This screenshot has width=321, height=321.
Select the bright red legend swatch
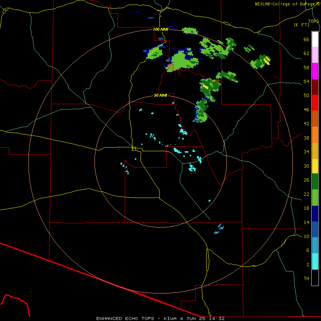[315, 103]
